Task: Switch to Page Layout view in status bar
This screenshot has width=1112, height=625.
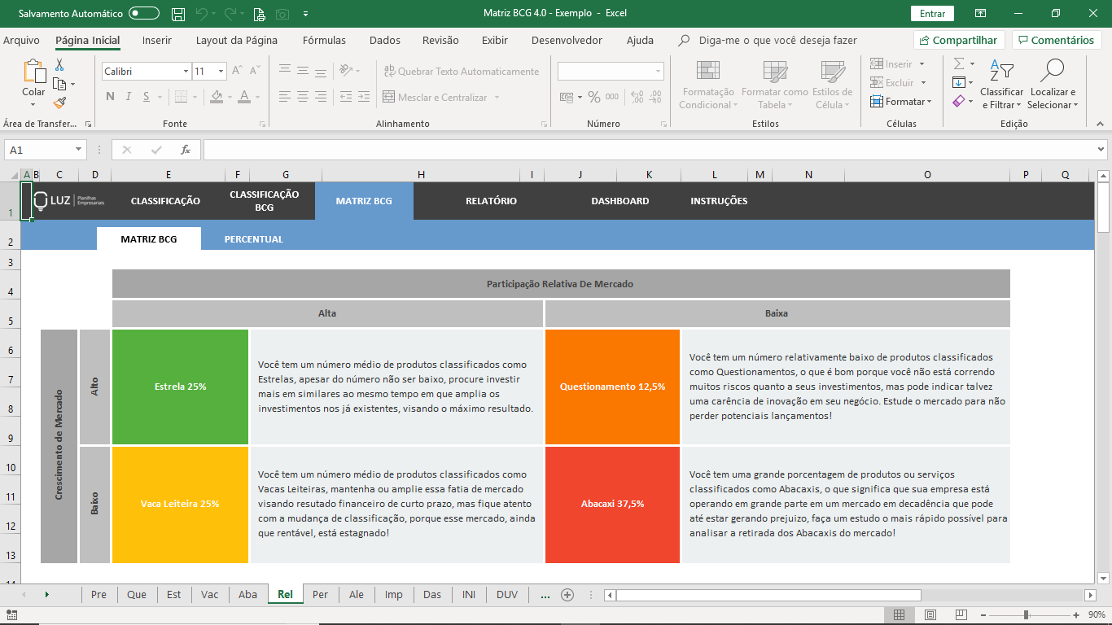Action: [930, 614]
